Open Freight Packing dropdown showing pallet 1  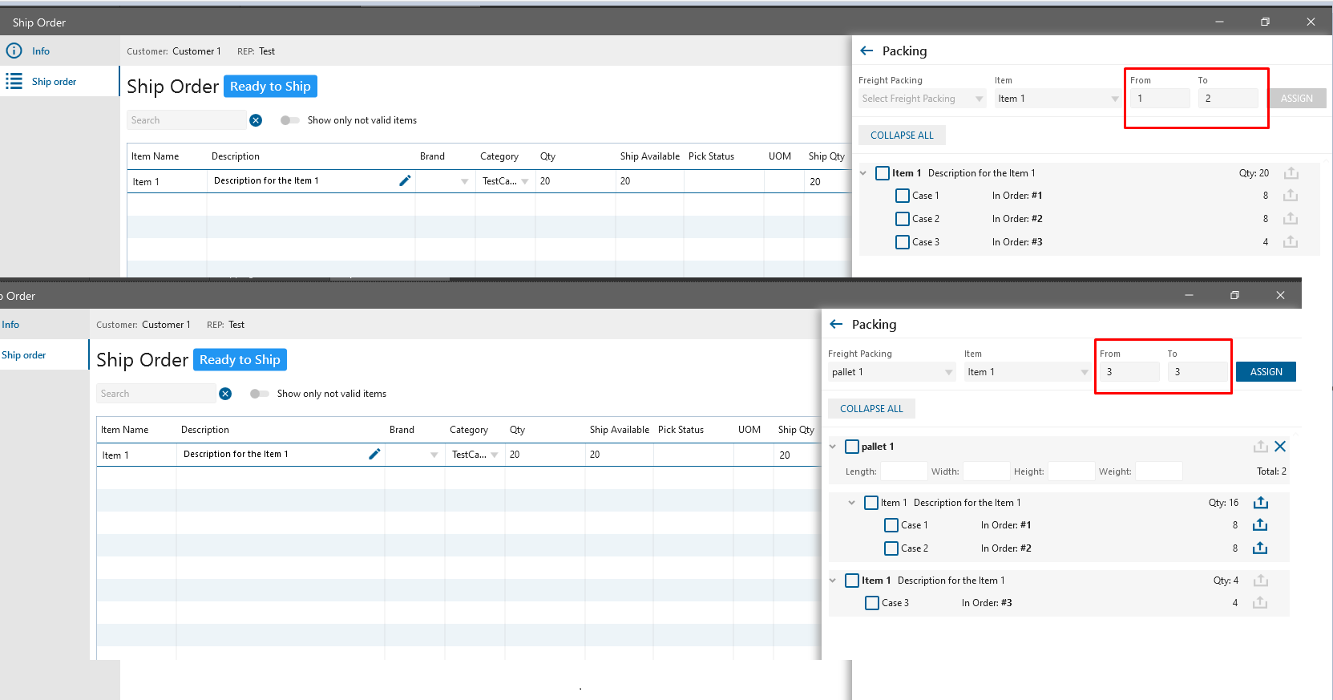pos(891,372)
